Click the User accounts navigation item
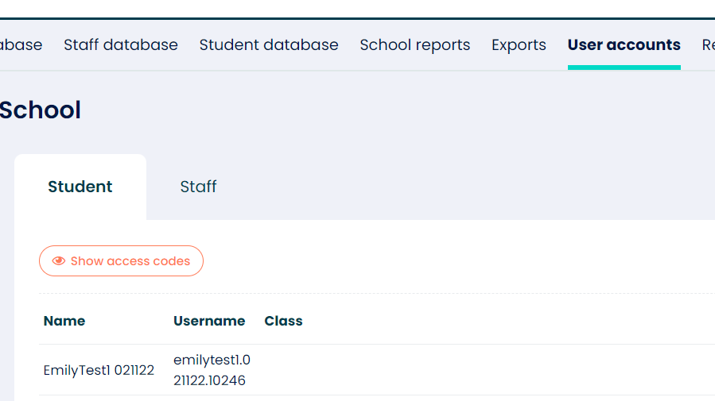The width and height of the screenshot is (715, 401). (x=624, y=45)
